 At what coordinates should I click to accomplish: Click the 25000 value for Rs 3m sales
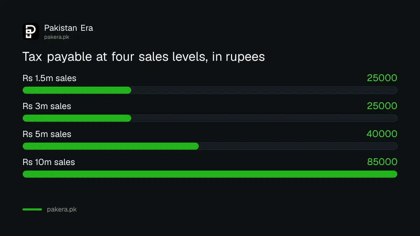[x=382, y=106]
